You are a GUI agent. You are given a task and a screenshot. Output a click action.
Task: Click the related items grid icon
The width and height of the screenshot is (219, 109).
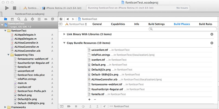[61, 19]
